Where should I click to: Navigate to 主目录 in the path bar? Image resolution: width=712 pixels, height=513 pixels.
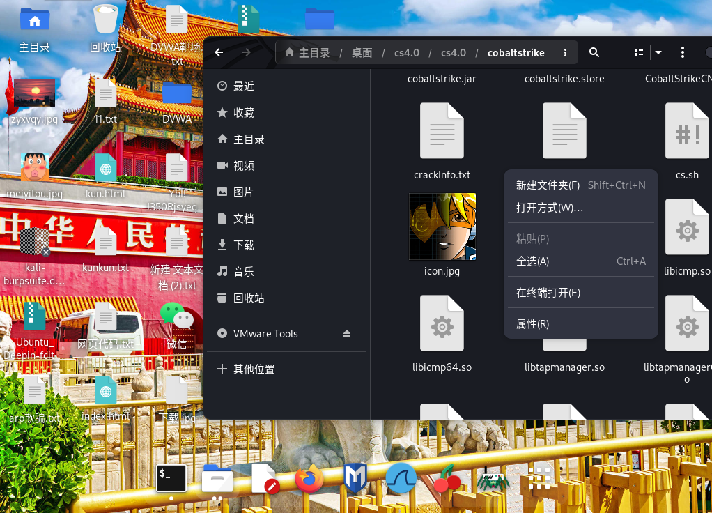pos(307,53)
